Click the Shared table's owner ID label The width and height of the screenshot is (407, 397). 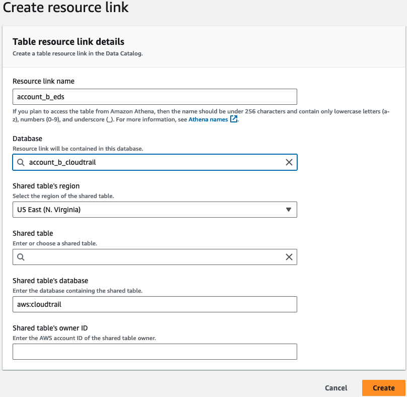pyautogui.click(x=50, y=328)
